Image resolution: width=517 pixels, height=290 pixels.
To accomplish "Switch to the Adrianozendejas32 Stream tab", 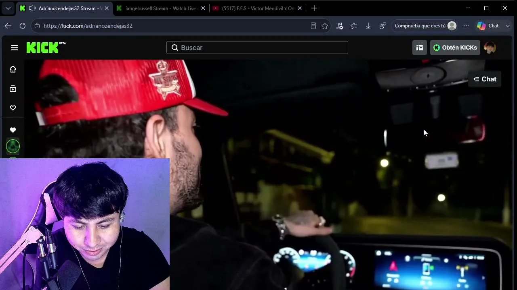I will click(64, 8).
